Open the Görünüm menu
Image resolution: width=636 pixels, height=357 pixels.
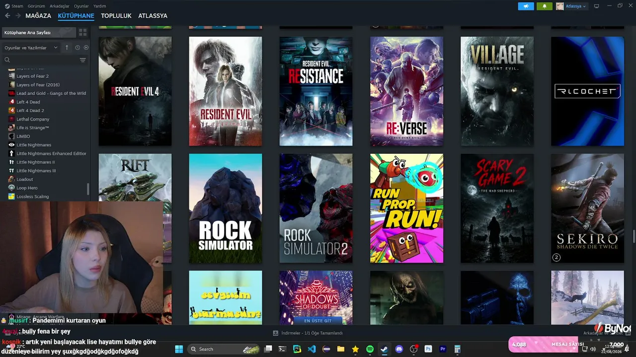36,6
